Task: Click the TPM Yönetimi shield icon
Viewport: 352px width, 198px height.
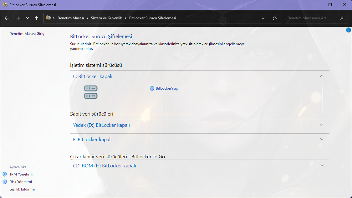Action: point(5,174)
